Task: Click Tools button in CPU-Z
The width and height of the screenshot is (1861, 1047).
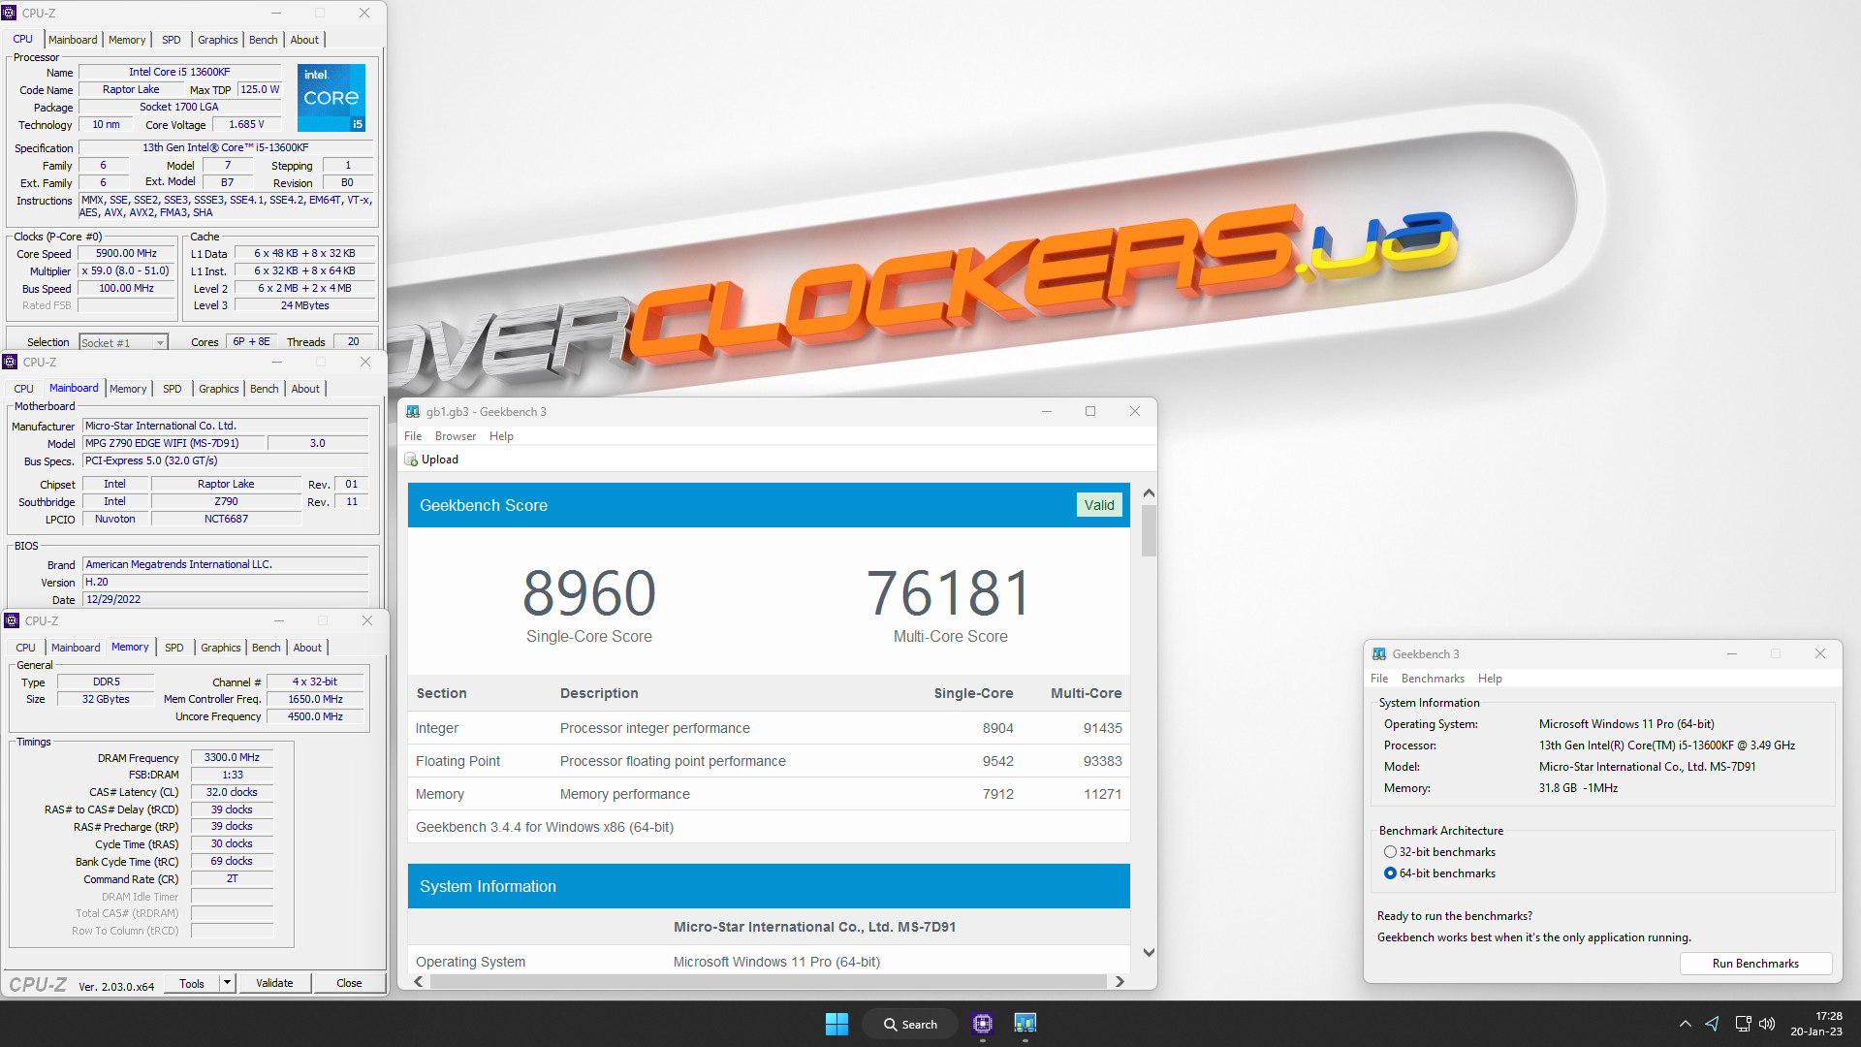Action: [192, 983]
